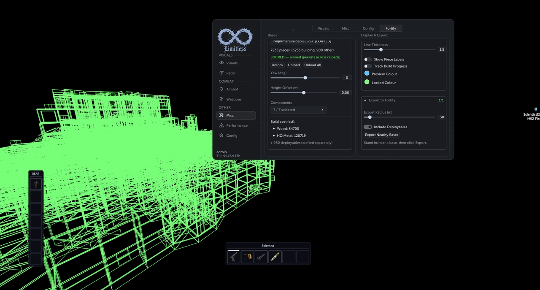Click the Yaw value field showing 0
This screenshot has height=290, width=540.
(347, 78)
